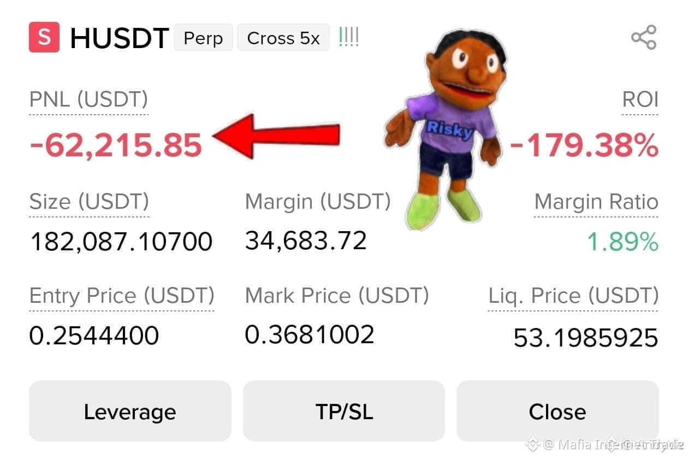Tap the share icon

[644, 37]
